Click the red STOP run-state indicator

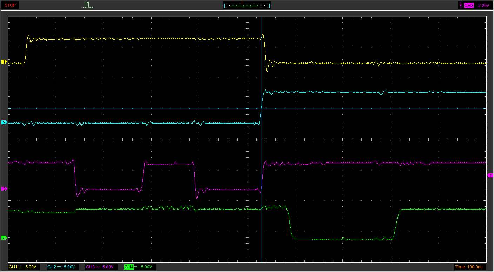10,5
